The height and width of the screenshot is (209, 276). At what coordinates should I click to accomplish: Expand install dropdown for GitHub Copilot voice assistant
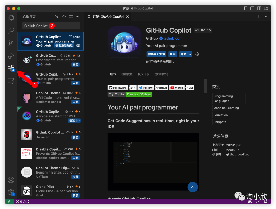point(79,121)
